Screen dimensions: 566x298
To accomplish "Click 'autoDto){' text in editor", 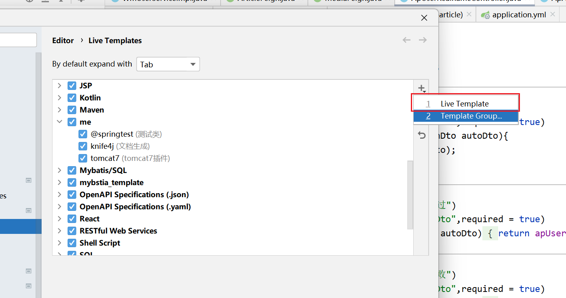I will point(485,136).
